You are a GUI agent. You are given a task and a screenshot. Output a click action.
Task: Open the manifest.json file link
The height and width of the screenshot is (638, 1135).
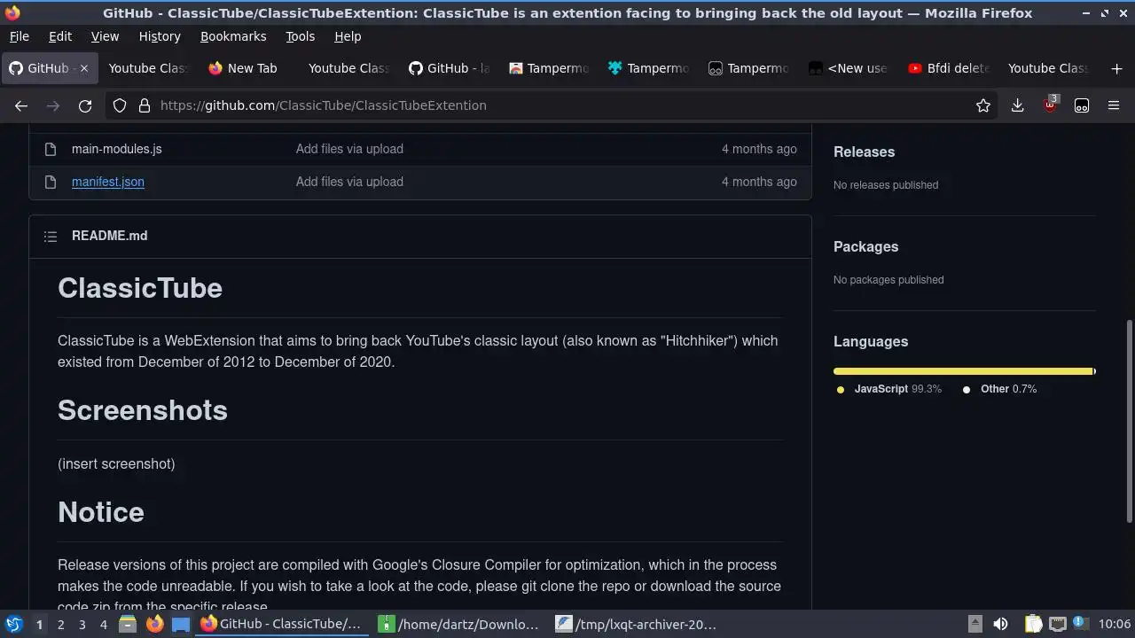(x=108, y=182)
